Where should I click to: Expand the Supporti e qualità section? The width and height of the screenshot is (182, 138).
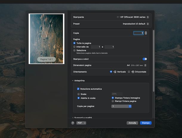coord(73,118)
